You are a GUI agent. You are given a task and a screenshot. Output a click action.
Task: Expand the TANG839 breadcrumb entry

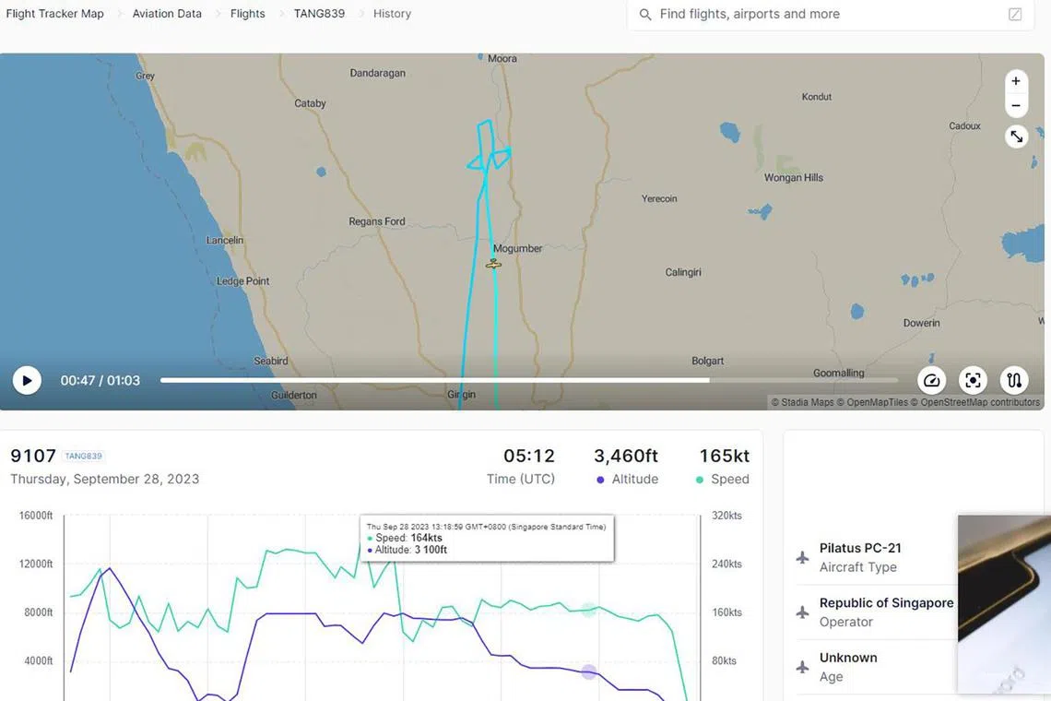pos(318,13)
